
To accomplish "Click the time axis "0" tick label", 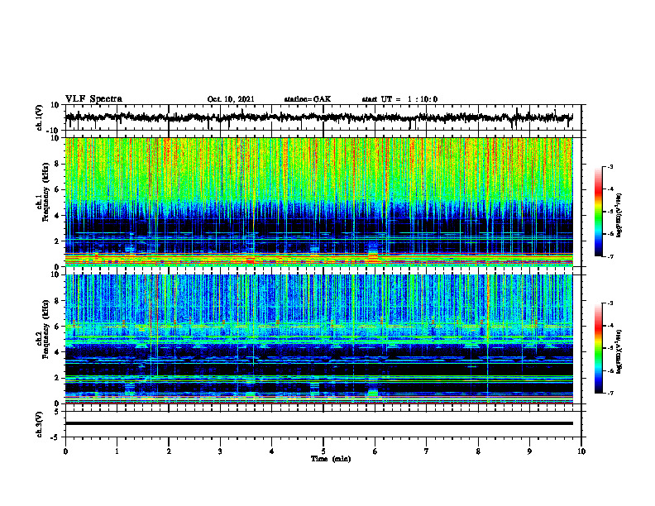I will coord(65,451).
